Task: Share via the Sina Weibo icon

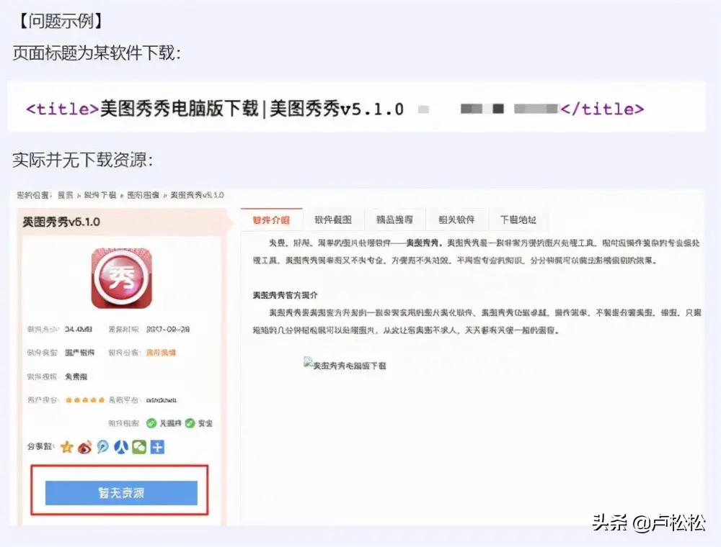Action: click(84, 446)
